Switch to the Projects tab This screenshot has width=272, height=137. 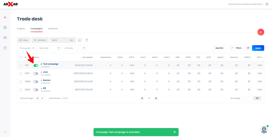pos(21,29)
